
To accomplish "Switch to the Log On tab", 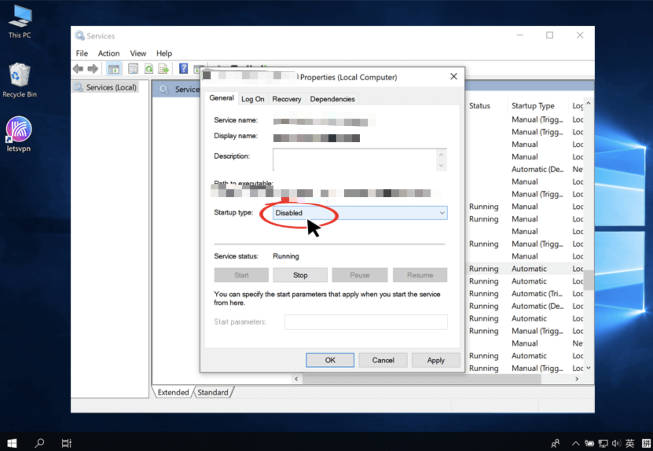I will click(253, 99).
